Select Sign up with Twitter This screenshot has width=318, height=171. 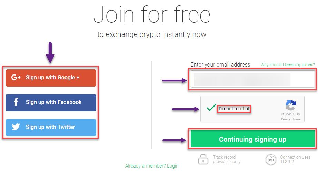pyautogui.click(x=51, y=128)
